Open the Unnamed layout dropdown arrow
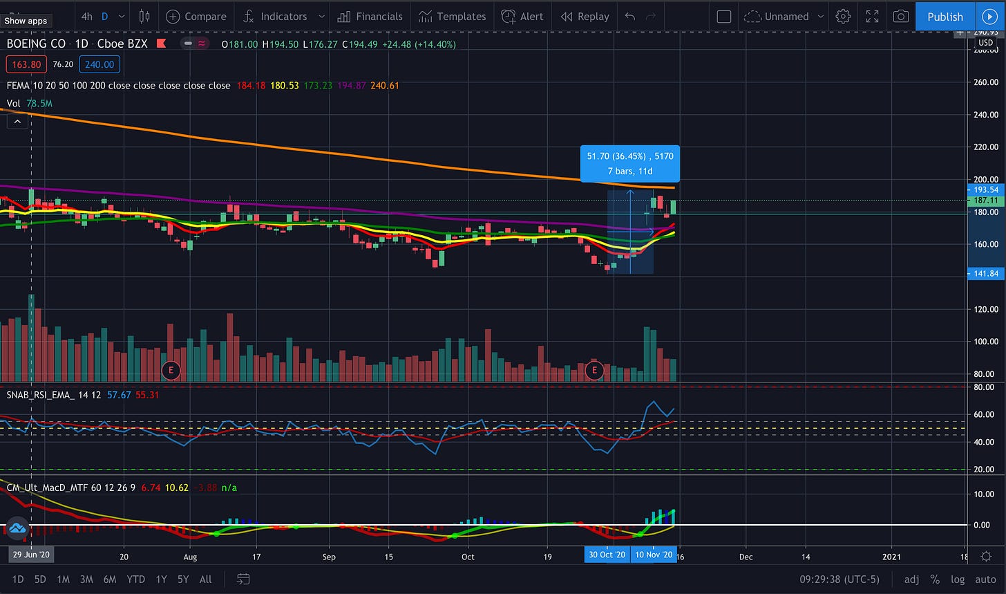 (x=821, y=16)
